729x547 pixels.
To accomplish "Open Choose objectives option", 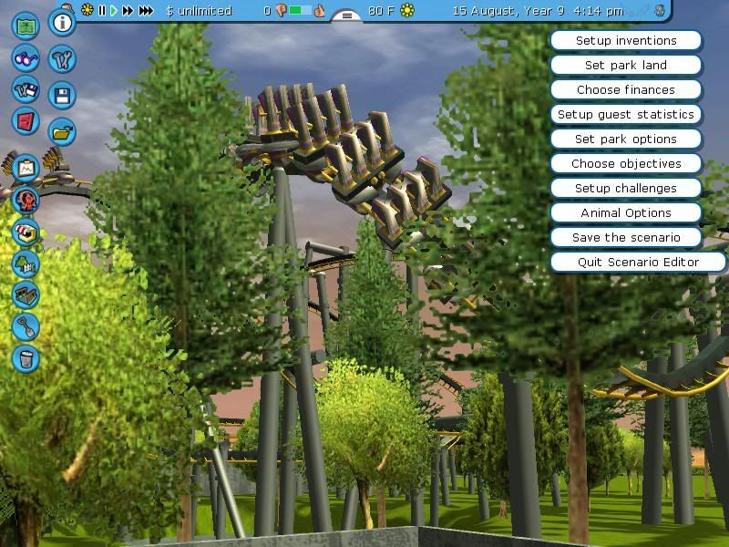I will 626,164.
